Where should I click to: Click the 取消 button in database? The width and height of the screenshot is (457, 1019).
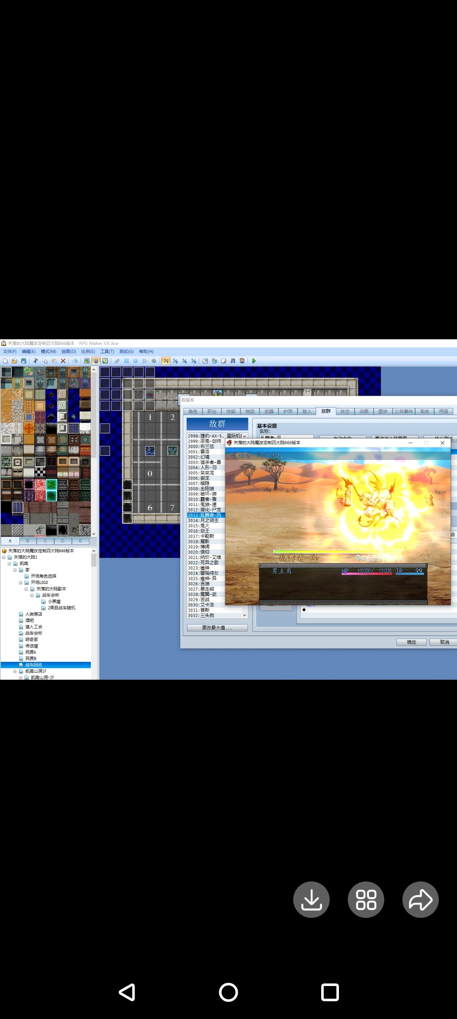point(443,642)
